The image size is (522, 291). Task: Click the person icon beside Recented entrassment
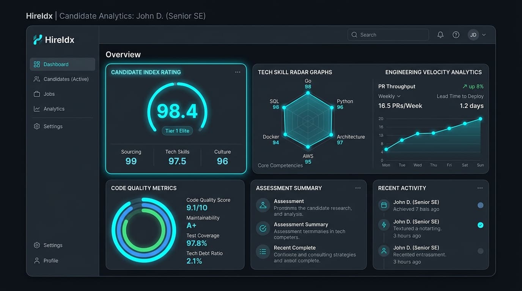pos(384,251)
